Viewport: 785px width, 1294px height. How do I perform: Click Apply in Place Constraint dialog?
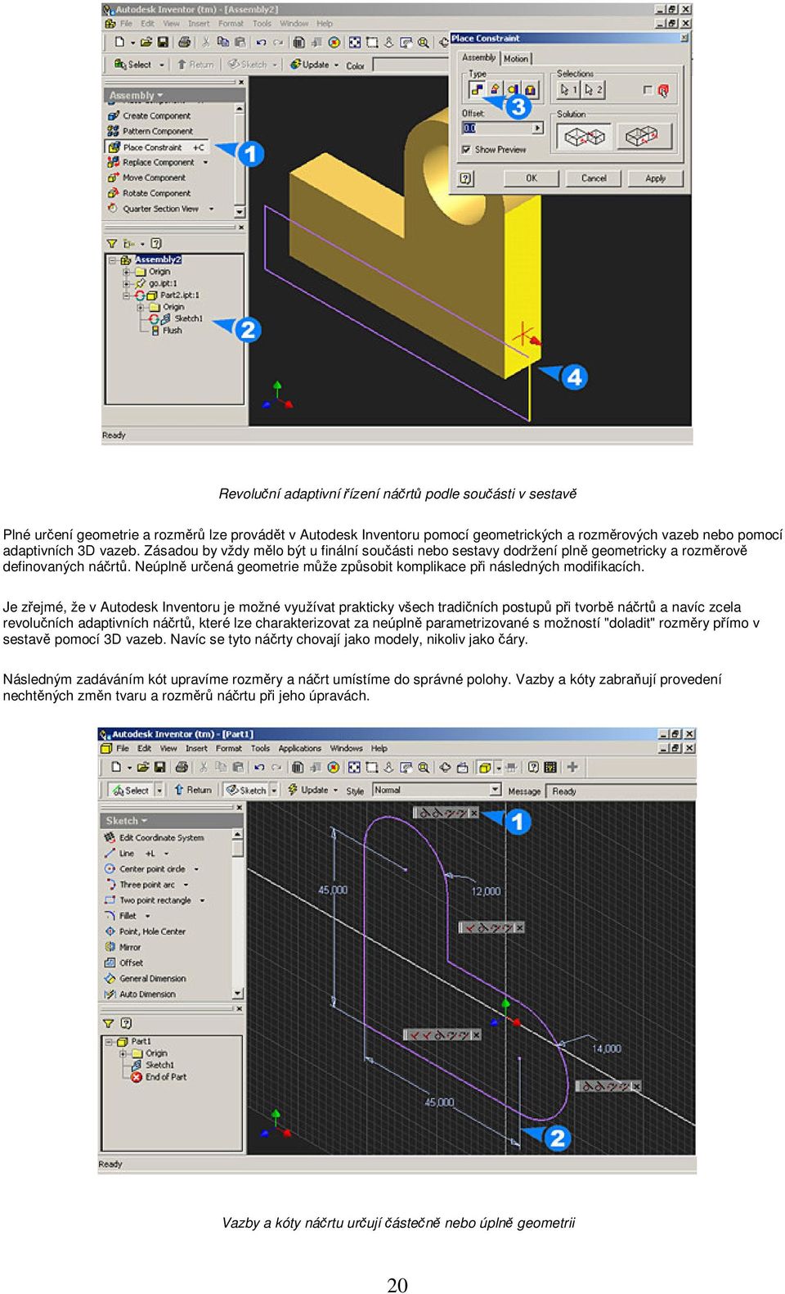pos(656,178)
